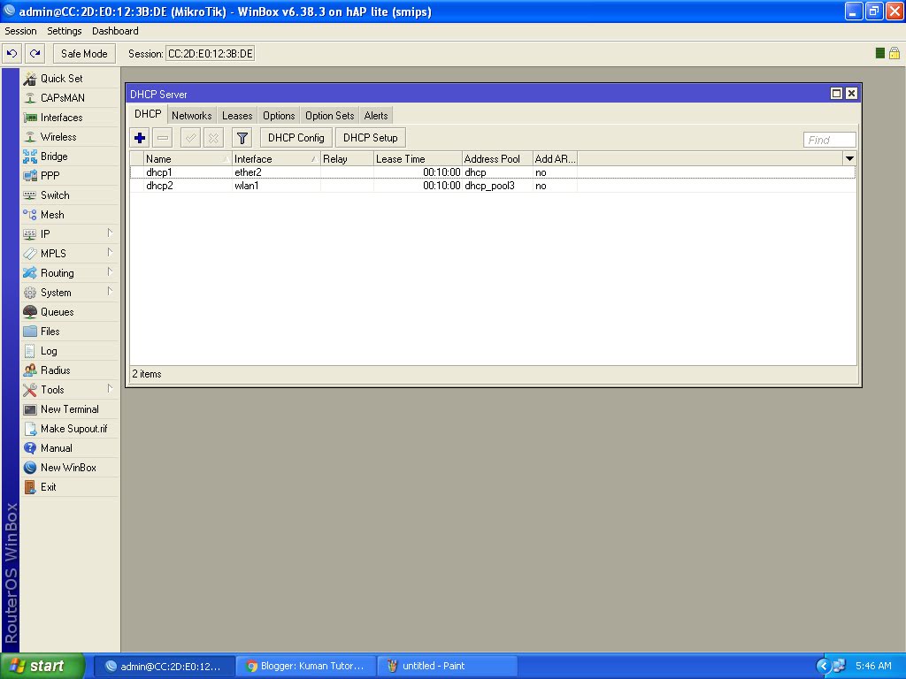
Task: Expand the IP submenu
Action: (x=69, y=234)
